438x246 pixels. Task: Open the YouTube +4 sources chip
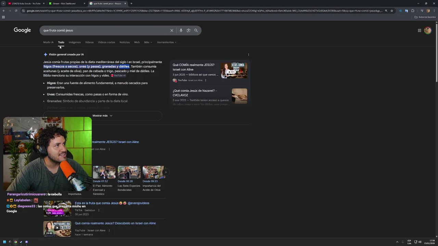pyautogui.click(x=118, y=76)
